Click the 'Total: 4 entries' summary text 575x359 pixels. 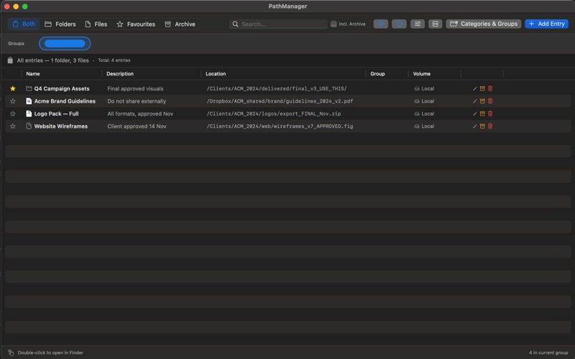[x=114, y=60]
